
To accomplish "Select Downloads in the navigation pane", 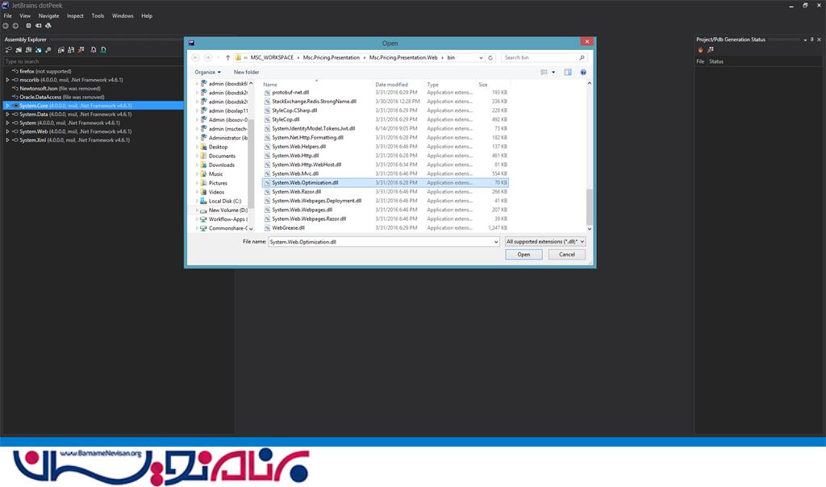I will (x=221, y=164).
